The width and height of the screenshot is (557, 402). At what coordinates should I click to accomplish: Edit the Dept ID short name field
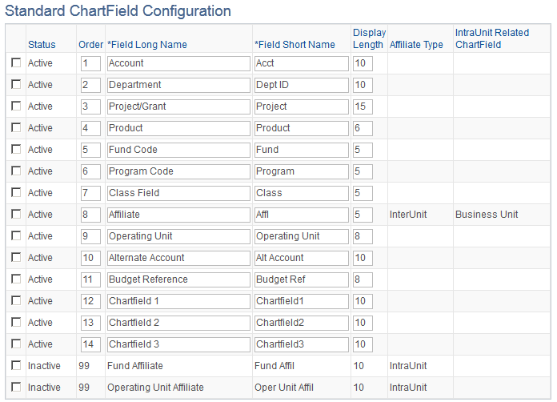(302, 86)
